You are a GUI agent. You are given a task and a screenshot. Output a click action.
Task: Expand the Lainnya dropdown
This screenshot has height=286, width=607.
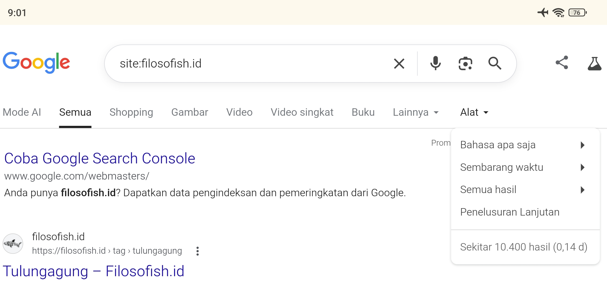[416, 112]
